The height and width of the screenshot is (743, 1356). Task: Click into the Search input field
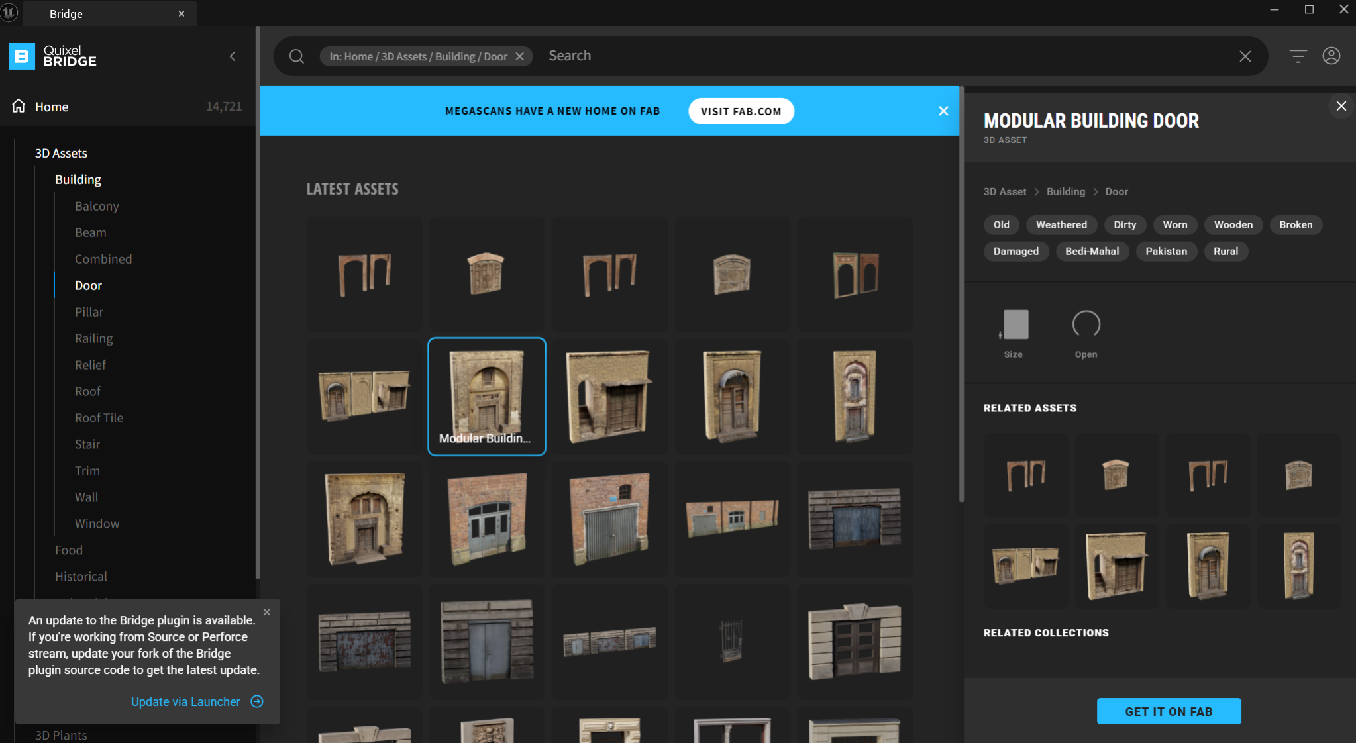pyautogui.click(x=888, y=56)
